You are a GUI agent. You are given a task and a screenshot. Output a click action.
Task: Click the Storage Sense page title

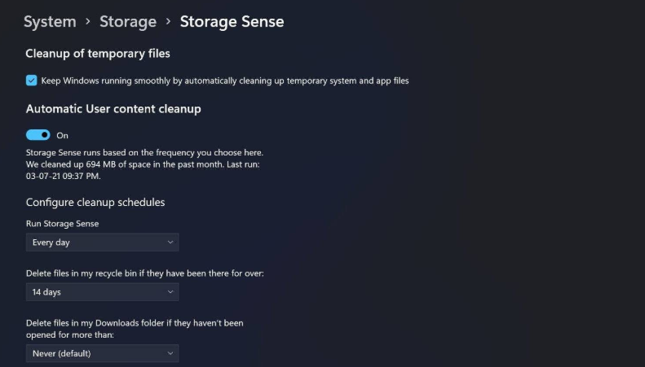coord(232,22)
